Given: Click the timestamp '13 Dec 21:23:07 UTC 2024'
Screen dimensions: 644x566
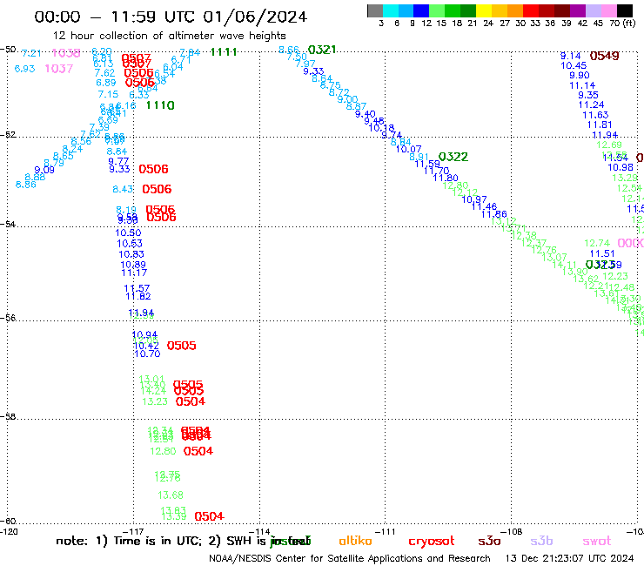Looking at the screenshot, I should coord(569,558).
